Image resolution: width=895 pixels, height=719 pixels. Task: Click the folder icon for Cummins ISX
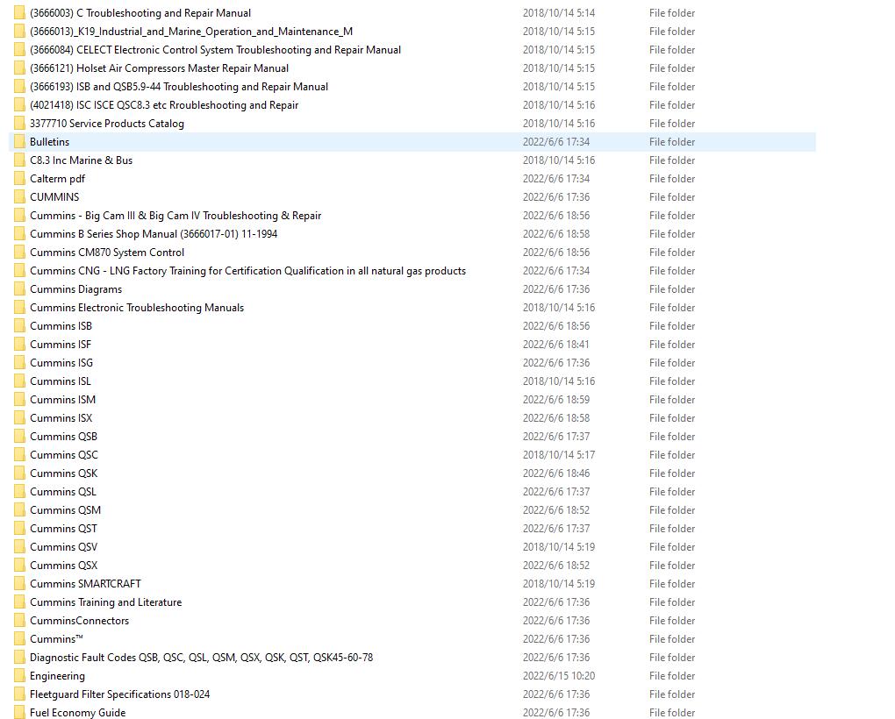pyautogui.click(x=19, y=418)
